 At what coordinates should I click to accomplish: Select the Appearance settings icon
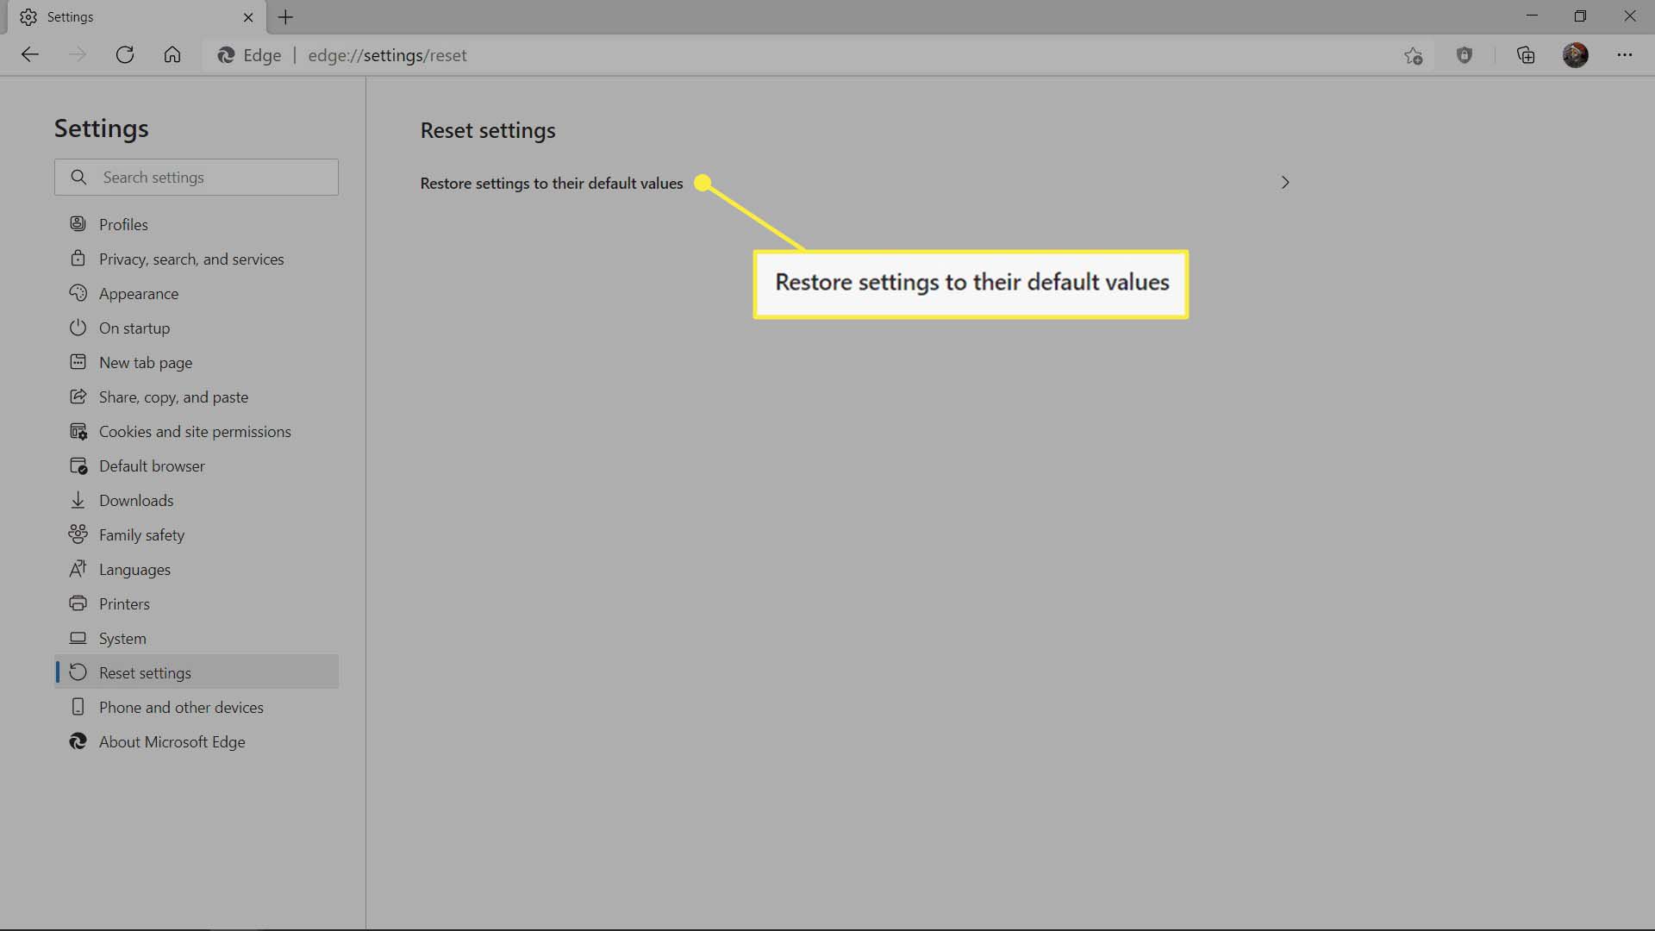click(x=78, y=292)
